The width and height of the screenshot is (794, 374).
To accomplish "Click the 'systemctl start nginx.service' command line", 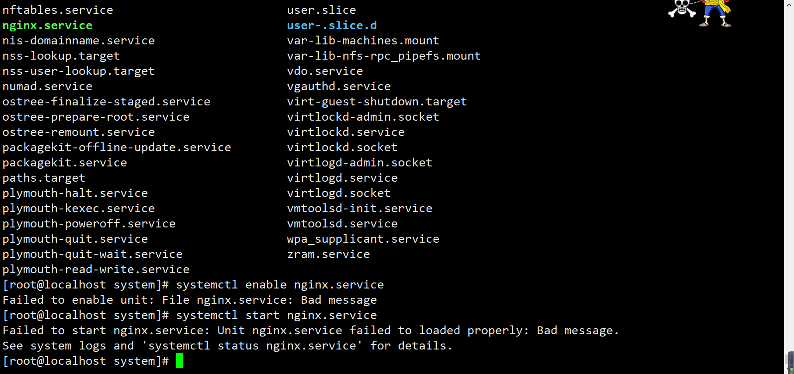I will (x=190, y=315).
